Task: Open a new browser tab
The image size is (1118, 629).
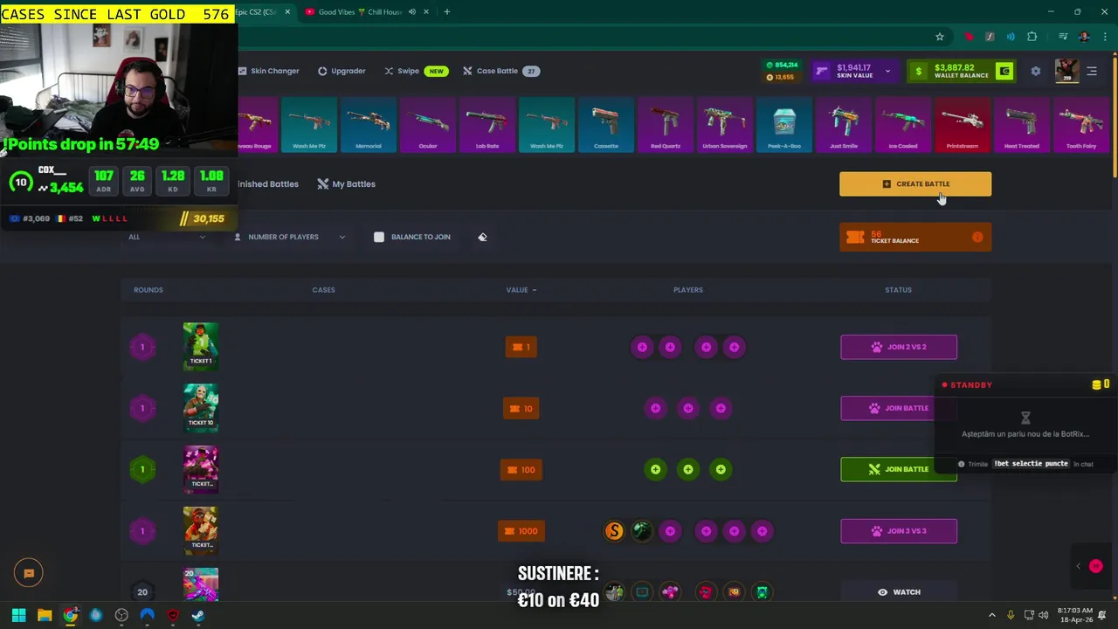Action: tap(446, 12)
